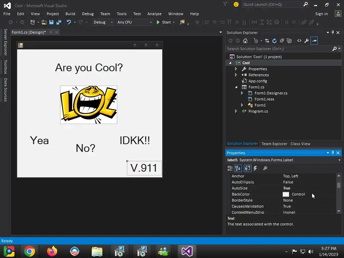
Task: Click the Sign in link
Action: pos(321,13)
